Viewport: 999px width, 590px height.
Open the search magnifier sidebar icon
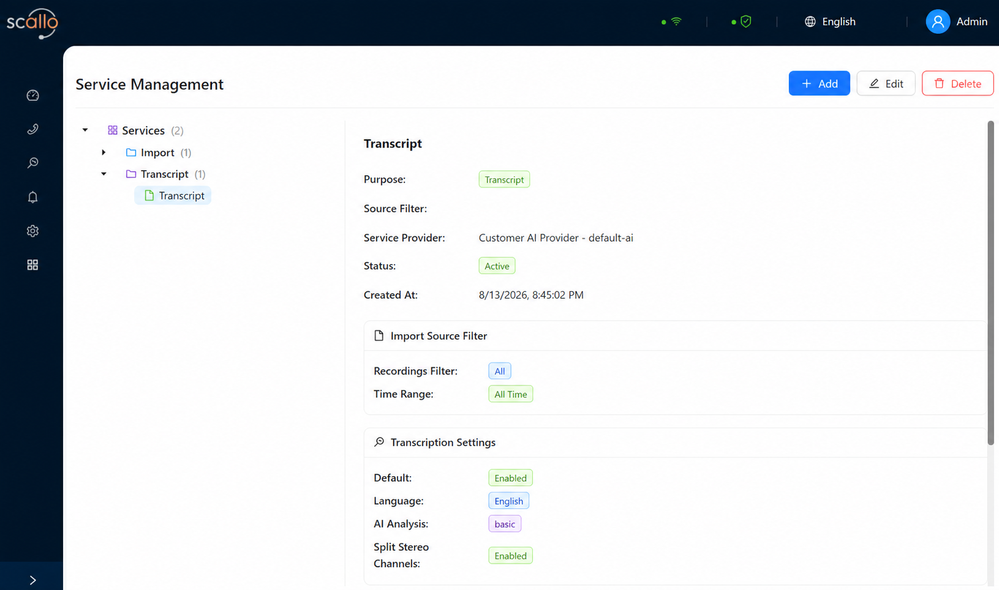tap(32, 163)
